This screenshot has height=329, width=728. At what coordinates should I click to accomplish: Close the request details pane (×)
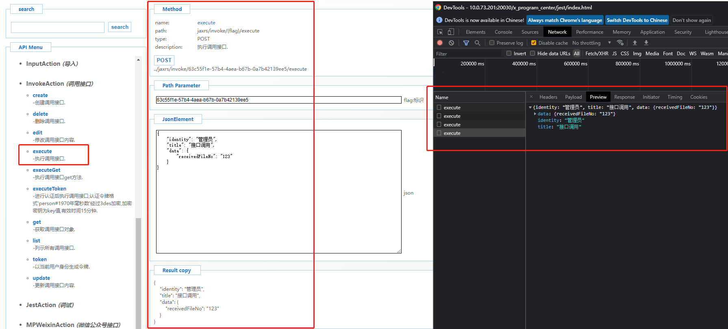pos(531,97)
